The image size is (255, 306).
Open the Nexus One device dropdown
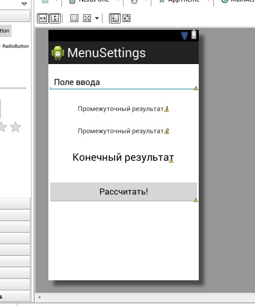(95, 1)
